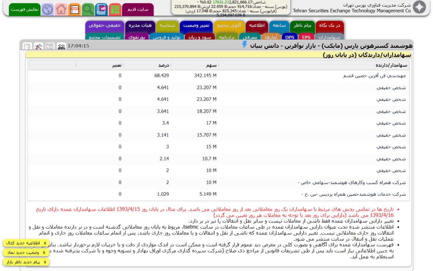Dismiss the پیام جدید ناظر بازار notification
The height and width of the screenshot is (271, 433).
45,262
